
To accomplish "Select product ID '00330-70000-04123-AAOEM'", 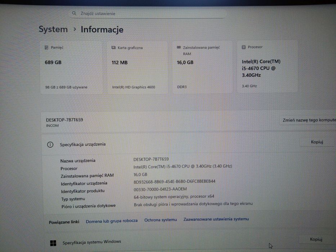I will (160, 189).
